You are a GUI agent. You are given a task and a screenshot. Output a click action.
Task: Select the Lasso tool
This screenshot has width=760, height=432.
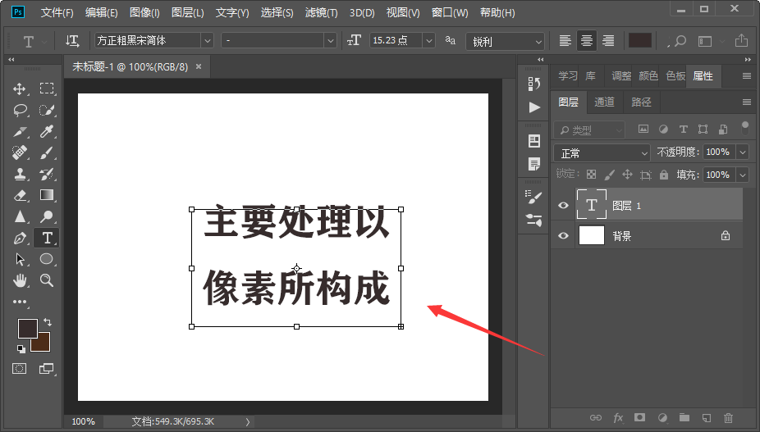20,110
